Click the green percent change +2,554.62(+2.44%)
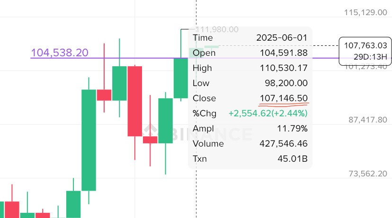 click(x=268, y=113)
